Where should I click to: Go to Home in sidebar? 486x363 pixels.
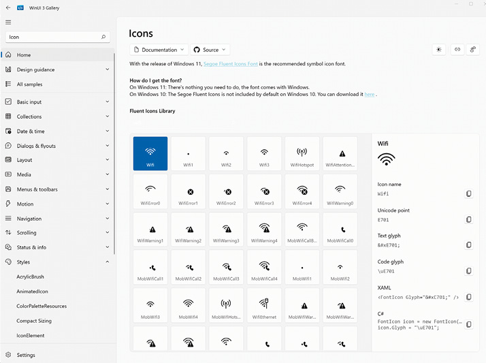(57, 55)
